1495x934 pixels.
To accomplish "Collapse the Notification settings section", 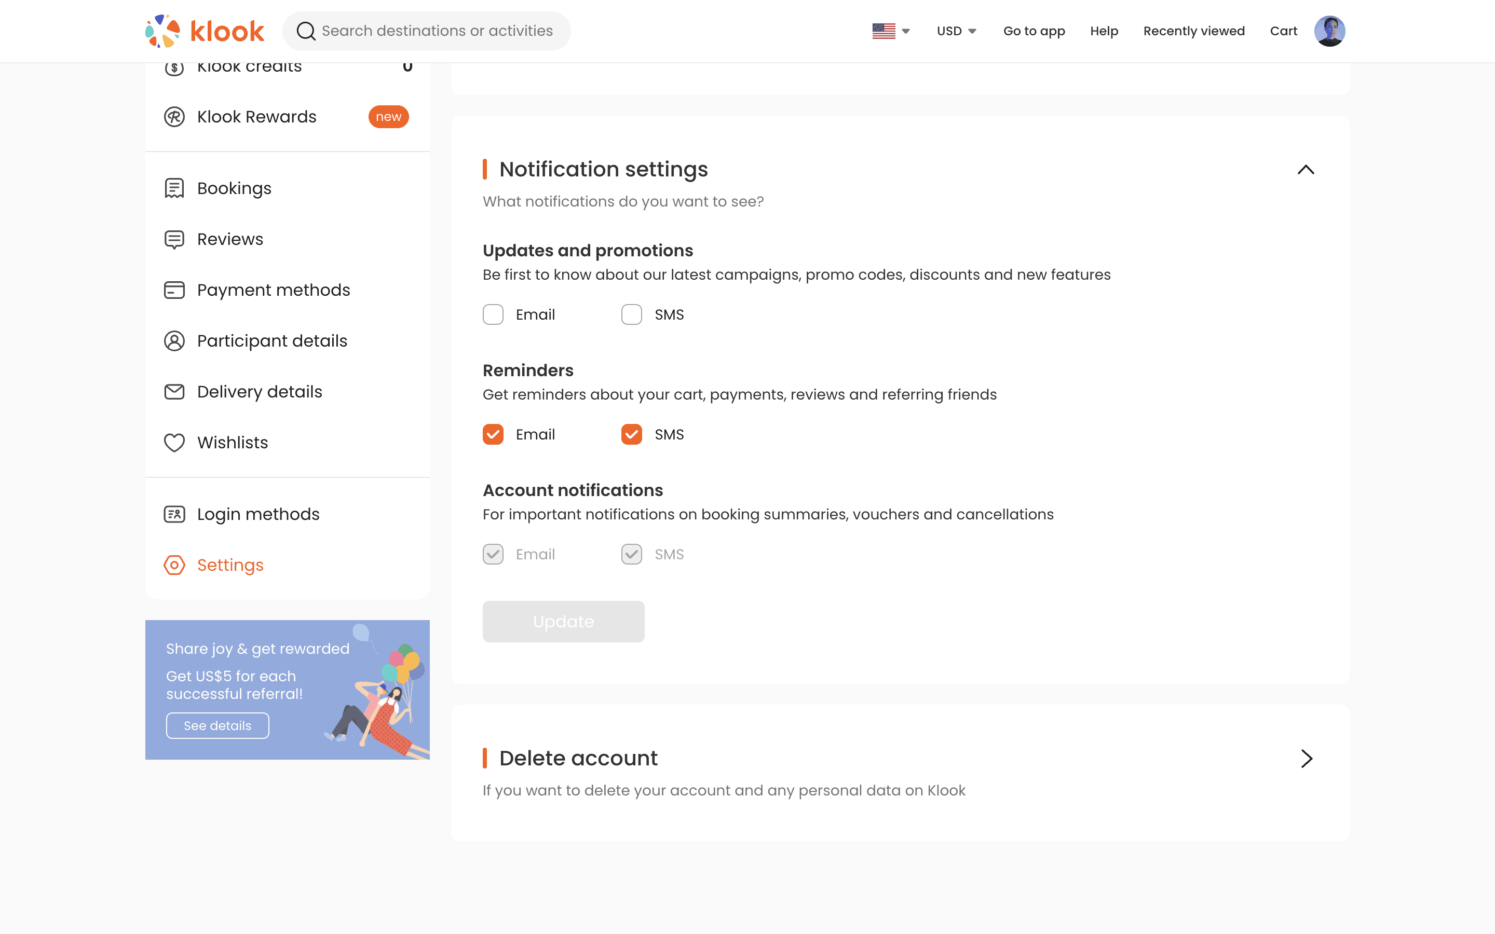I will [1306, 170].
